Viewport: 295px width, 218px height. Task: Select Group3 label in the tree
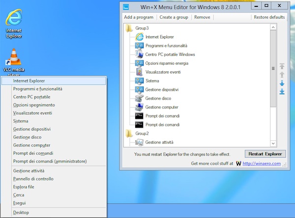point(142,28)
